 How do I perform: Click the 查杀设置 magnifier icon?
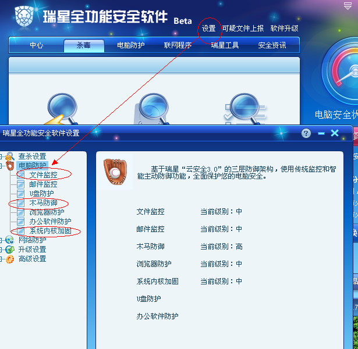pyautogui.click(x=10, y=156)
